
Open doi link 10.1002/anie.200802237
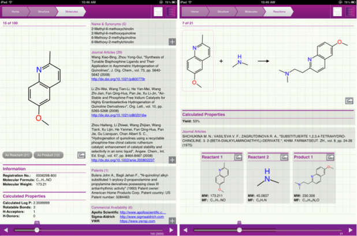123,160
